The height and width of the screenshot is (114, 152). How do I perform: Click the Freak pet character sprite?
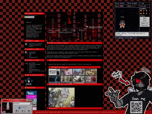coord(122,24)
